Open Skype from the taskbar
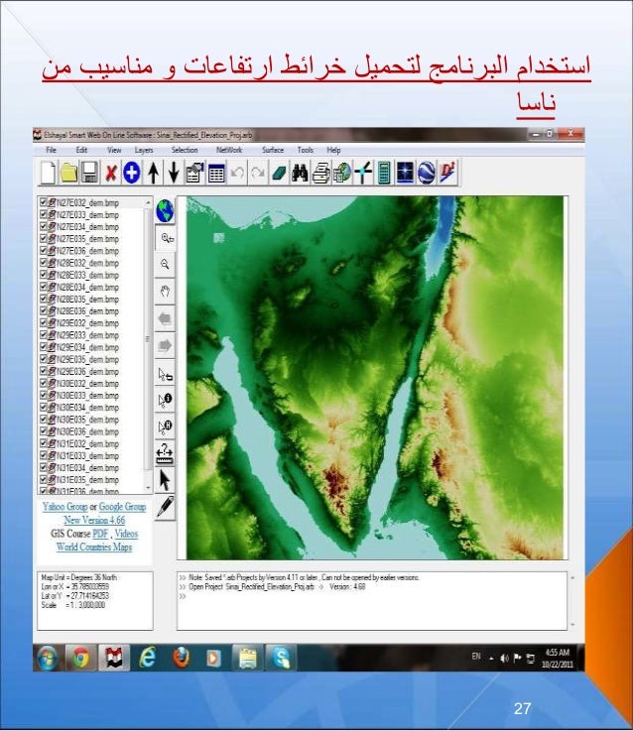The height and width of the screenshot is (731, 633). tap(282, 658)
